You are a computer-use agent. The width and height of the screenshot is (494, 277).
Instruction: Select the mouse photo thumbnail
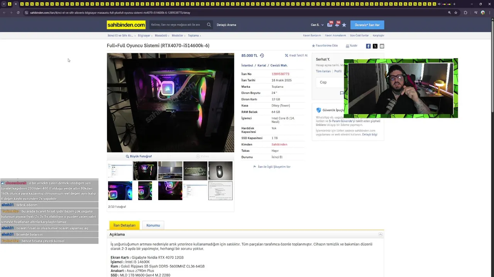(x=220, y=170)
